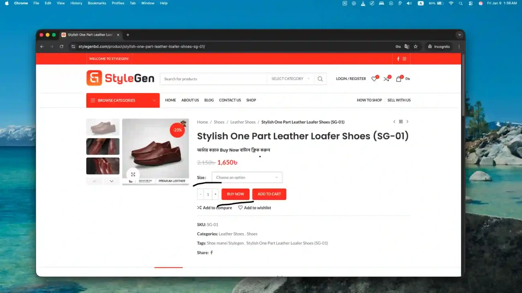Screen dimensions: 522x293
Task: Expand the Select Category dropdown
Action: [290, 79]
